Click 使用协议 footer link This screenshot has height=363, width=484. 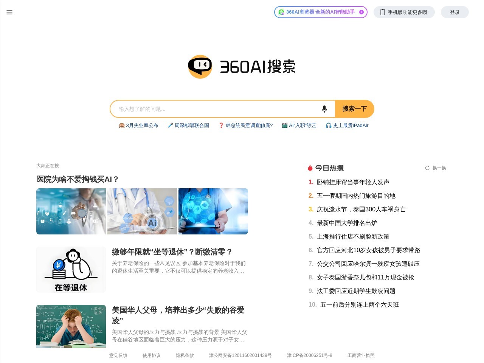tap(152, 355)
